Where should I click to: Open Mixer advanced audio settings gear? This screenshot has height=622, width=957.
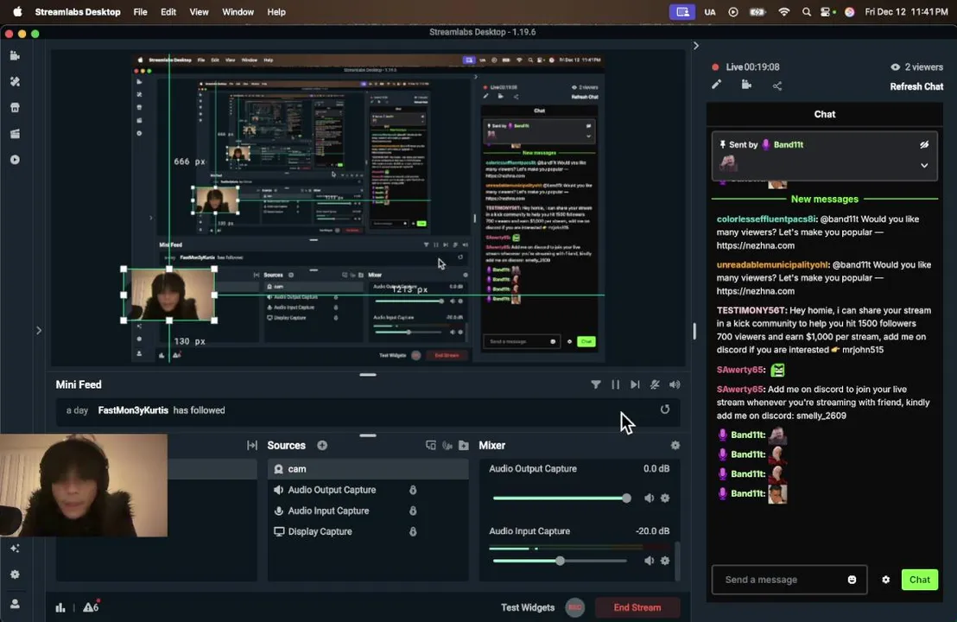pos(675,446)
